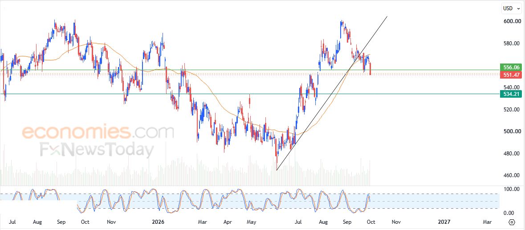
Task: Select the 551.47 red price label
Action: tap(510, 75)
